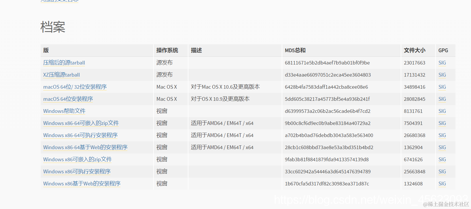Click file size 28082845
Viewport: 471px width, 209px height.
pyautogui.click(x=415, y=99)
